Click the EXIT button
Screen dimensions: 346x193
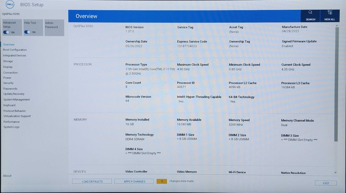326,183
